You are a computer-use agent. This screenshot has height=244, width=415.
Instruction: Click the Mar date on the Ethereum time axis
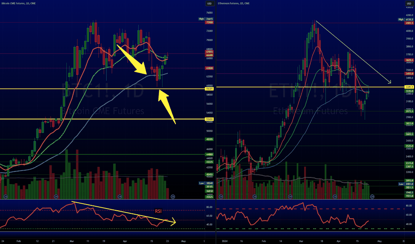point(301,241)
